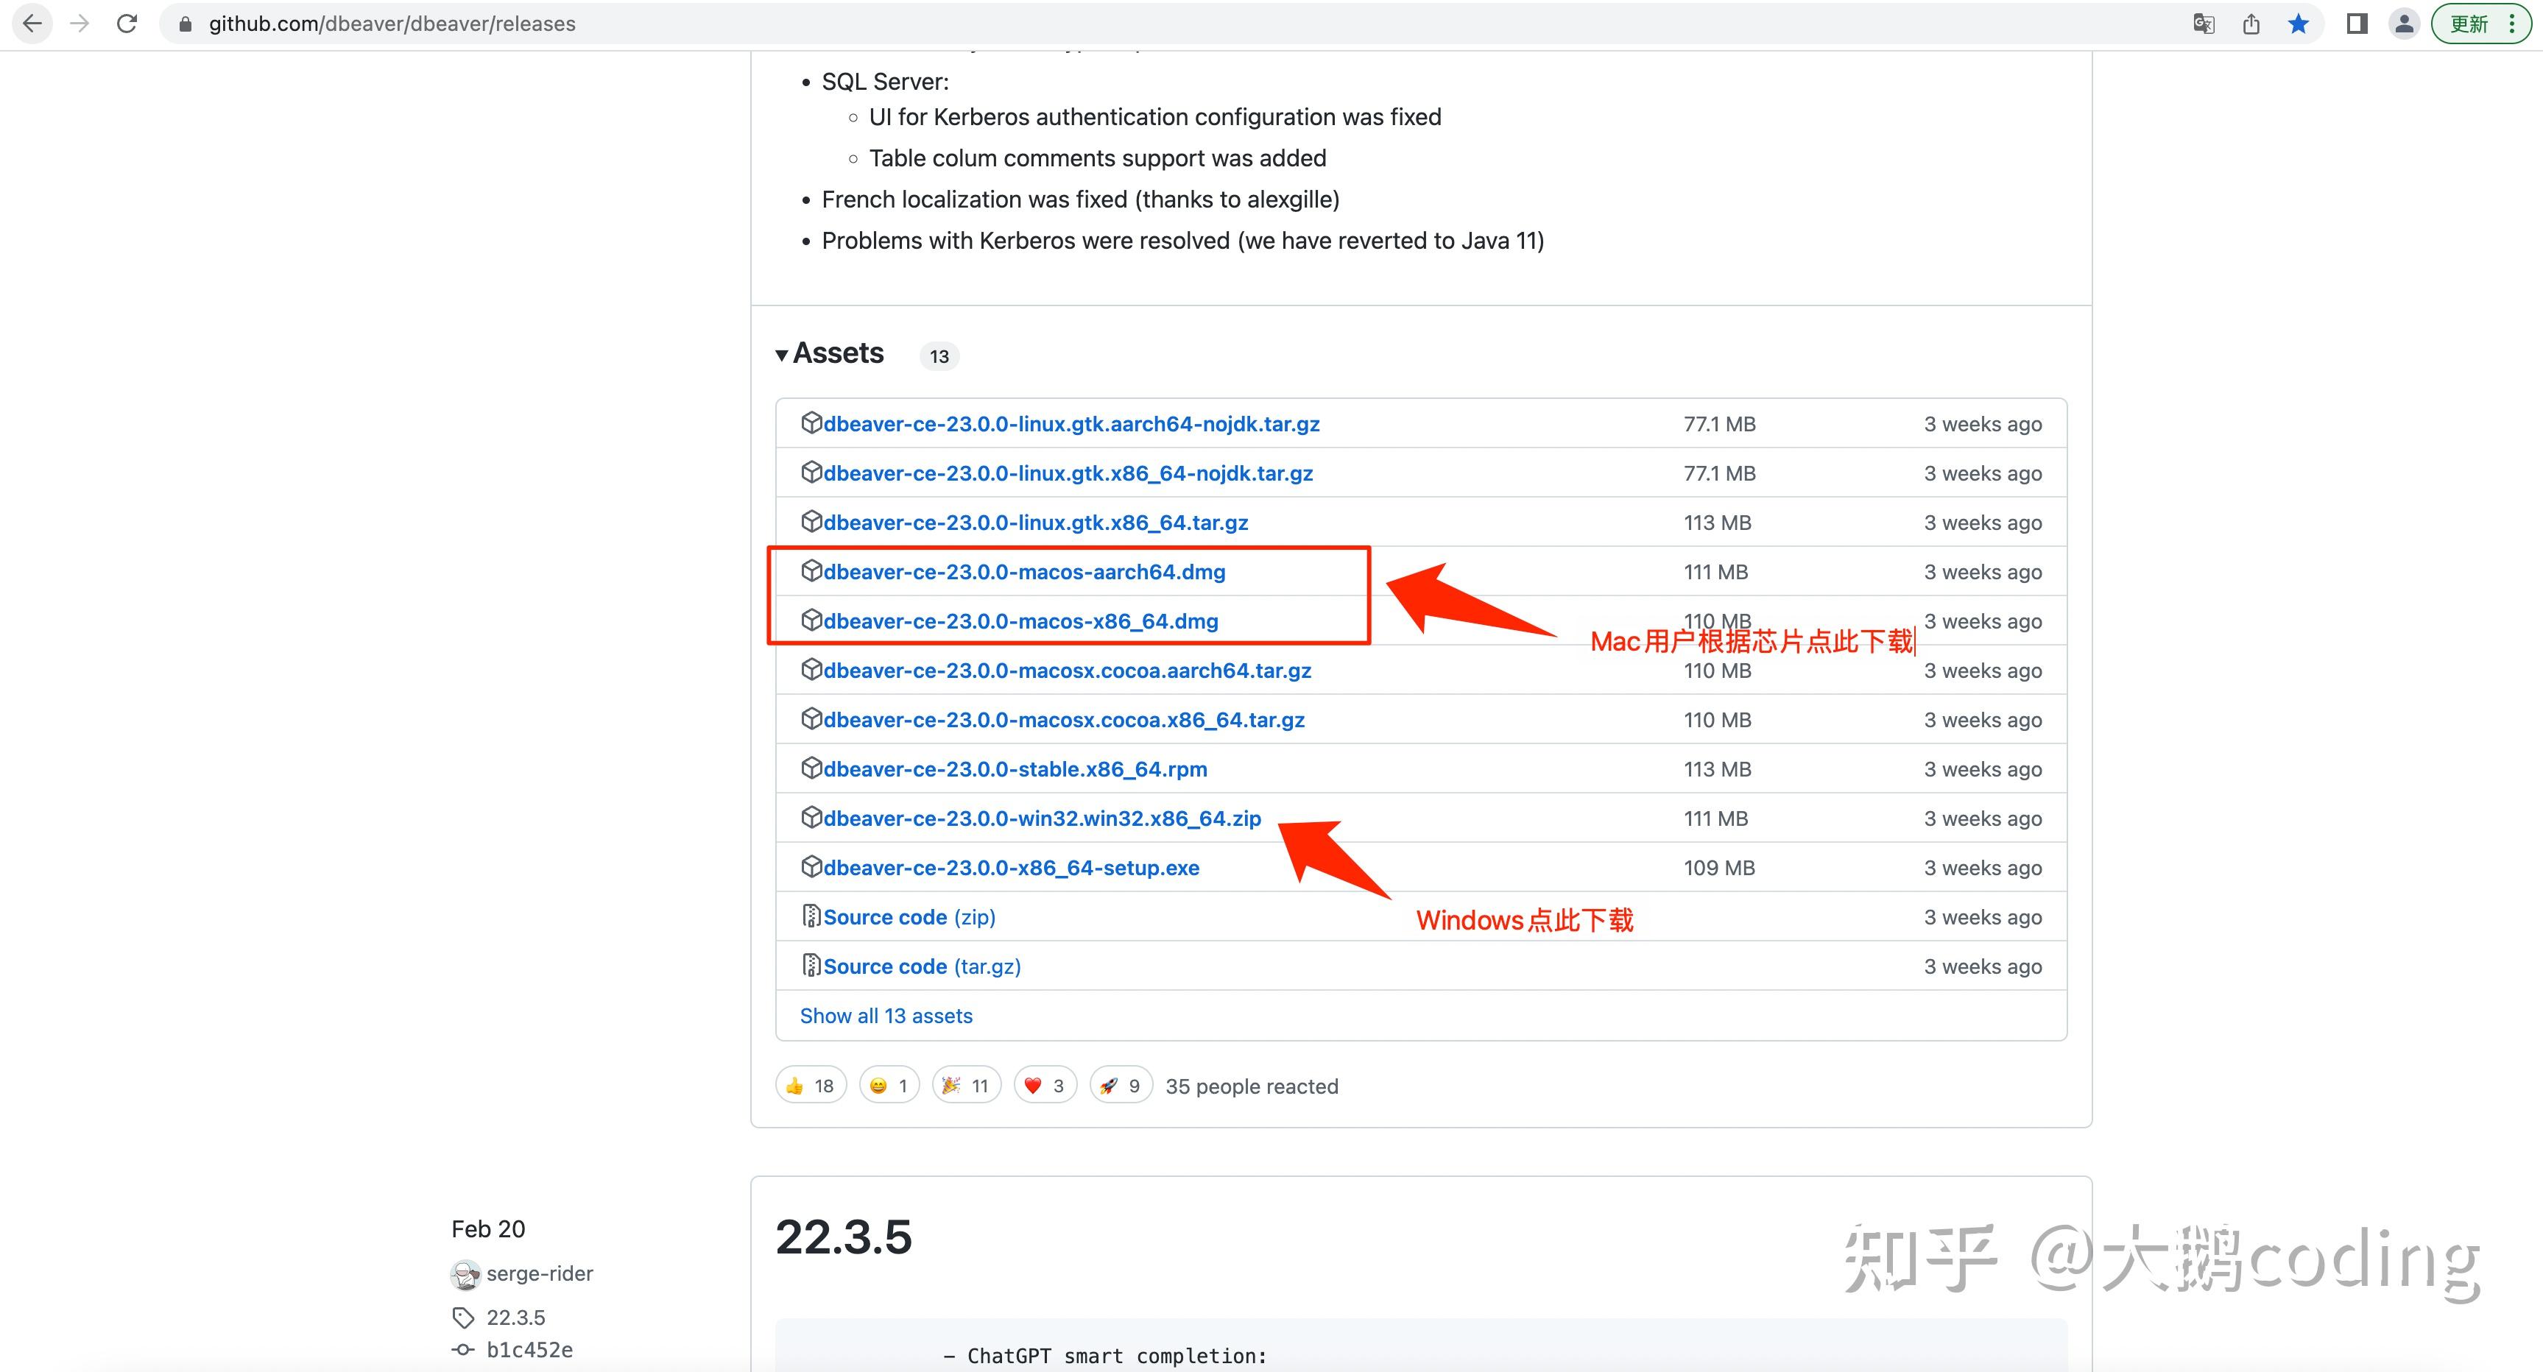The width and height of the screenshot is (2543, 1372).
Task: Toggle the thumbs up reaction
Action: 811,1086
